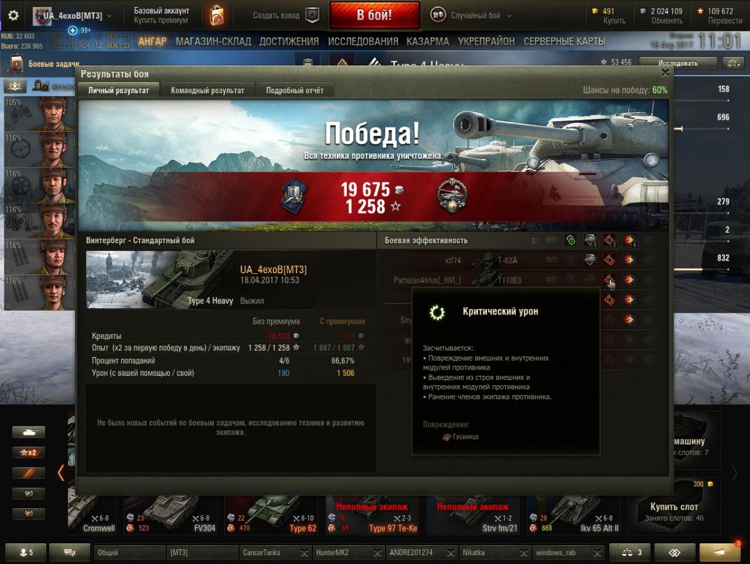This screenshot has height=564, width=750.
Task: Click the premium shop bag icon
Action: 216,15
